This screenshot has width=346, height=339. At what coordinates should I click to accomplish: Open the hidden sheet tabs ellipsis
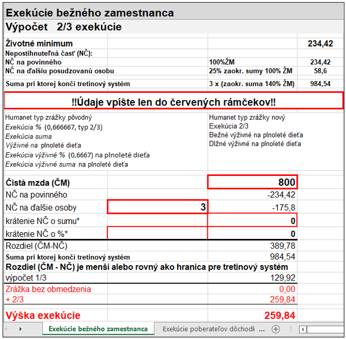point(262,330)
